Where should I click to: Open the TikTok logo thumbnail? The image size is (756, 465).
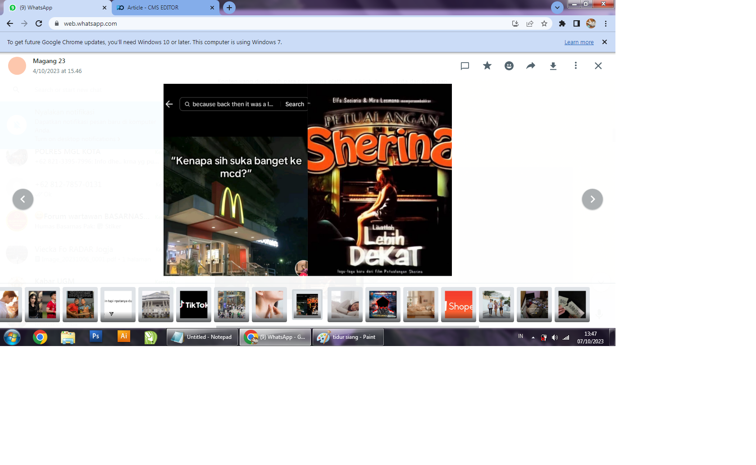[194, 305]
